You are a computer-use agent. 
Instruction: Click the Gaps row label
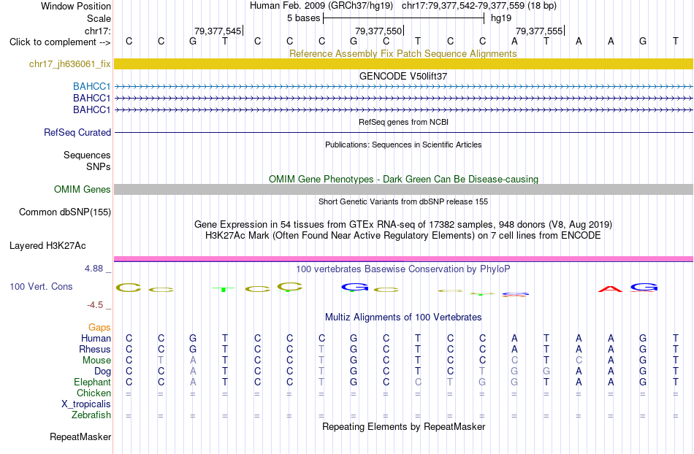(x=99, y=328)
